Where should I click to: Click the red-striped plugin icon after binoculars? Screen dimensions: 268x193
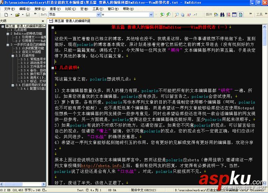(228, 15)
